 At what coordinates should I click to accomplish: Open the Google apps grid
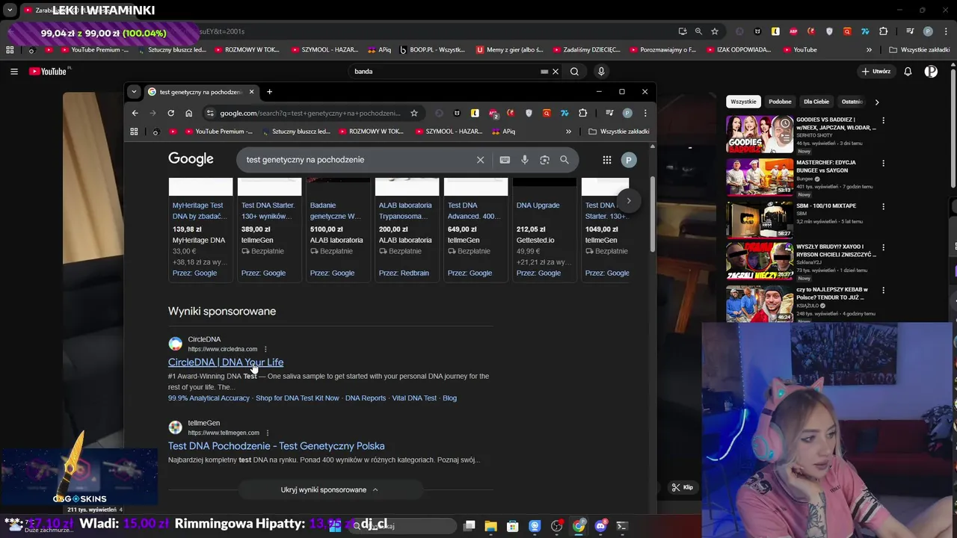(607, 160)
